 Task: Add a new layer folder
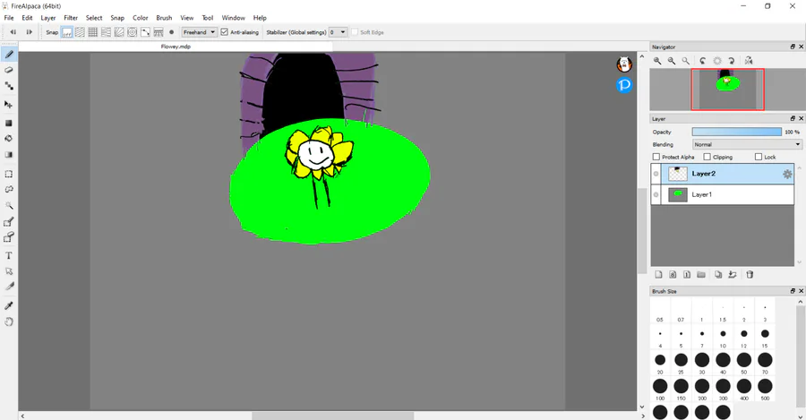coord(701,275)
